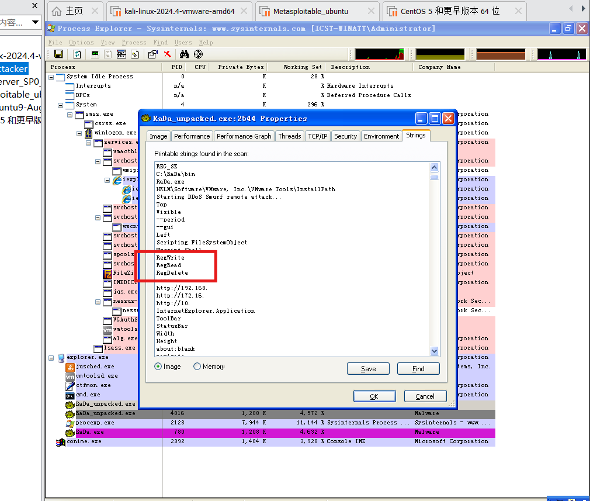This screenshot has width=590, height=501.
Task: Click the DLL/handle view toolbar icon
Action: click(135, 54)
